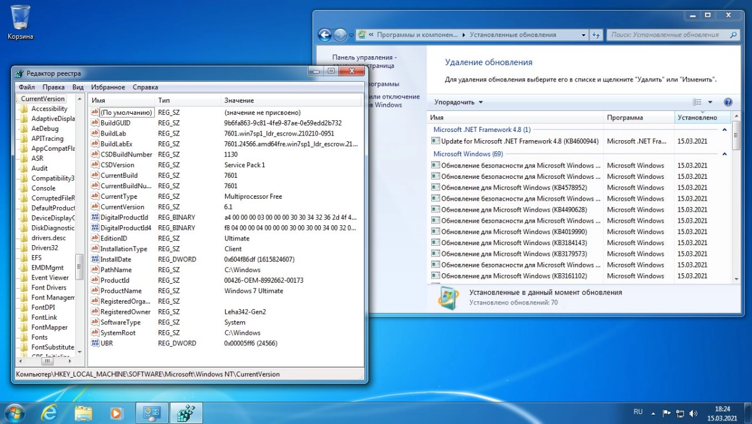This screenshot has height=424, width=752.
Task: Select the RegisteredOwner value row
Action: coord(227,312)
